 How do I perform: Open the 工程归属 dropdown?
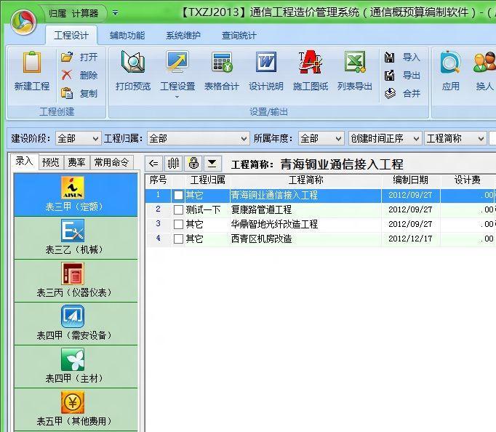point(199,138)
